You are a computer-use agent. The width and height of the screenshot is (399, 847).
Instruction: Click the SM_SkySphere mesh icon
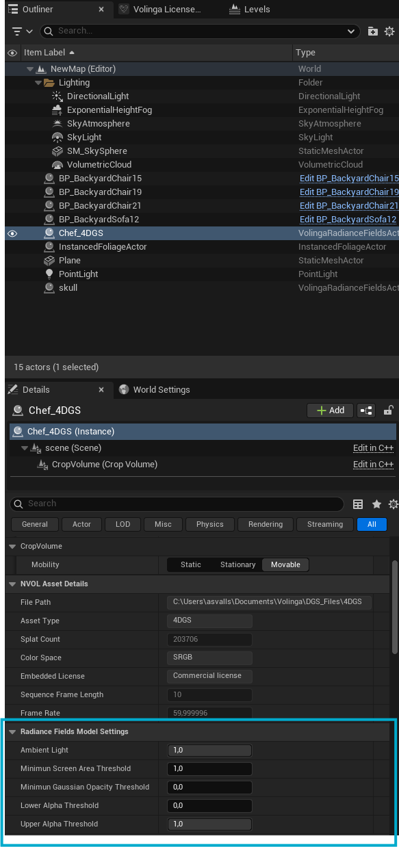(x=57, y=151)
